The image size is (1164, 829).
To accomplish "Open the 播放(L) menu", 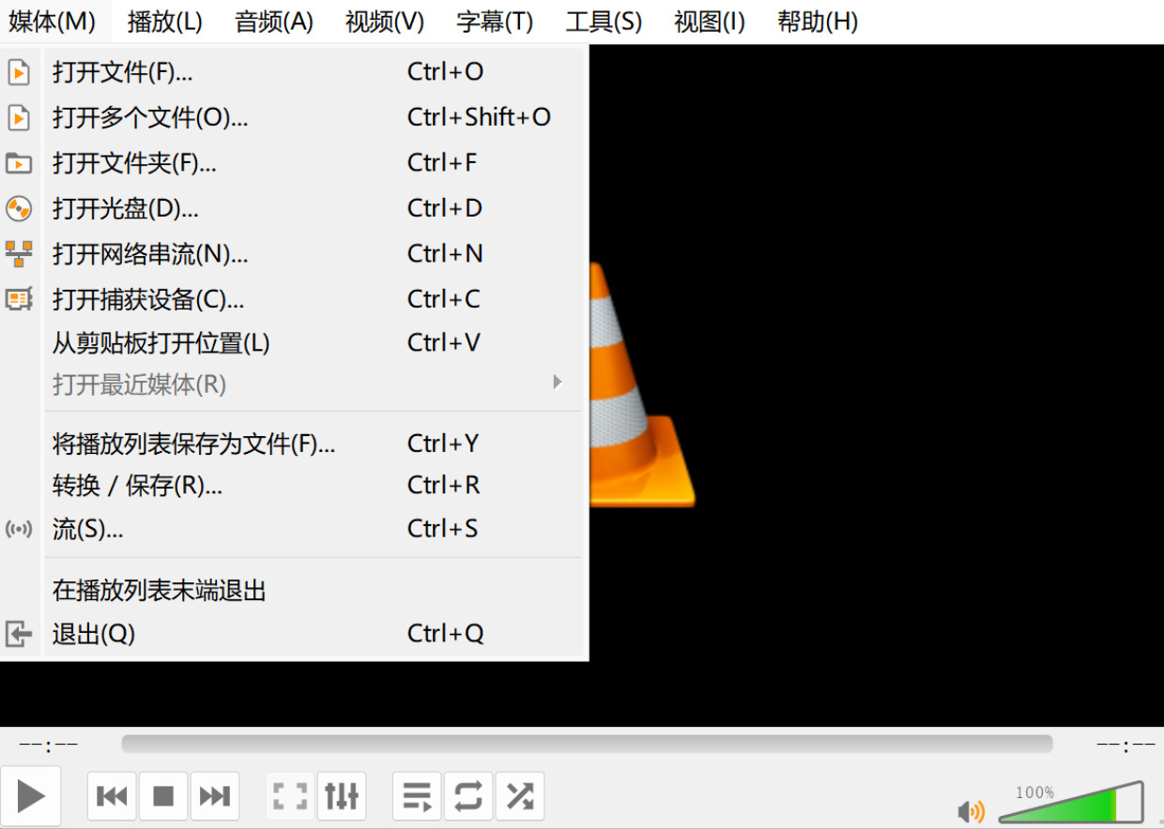I will (164, 22).
